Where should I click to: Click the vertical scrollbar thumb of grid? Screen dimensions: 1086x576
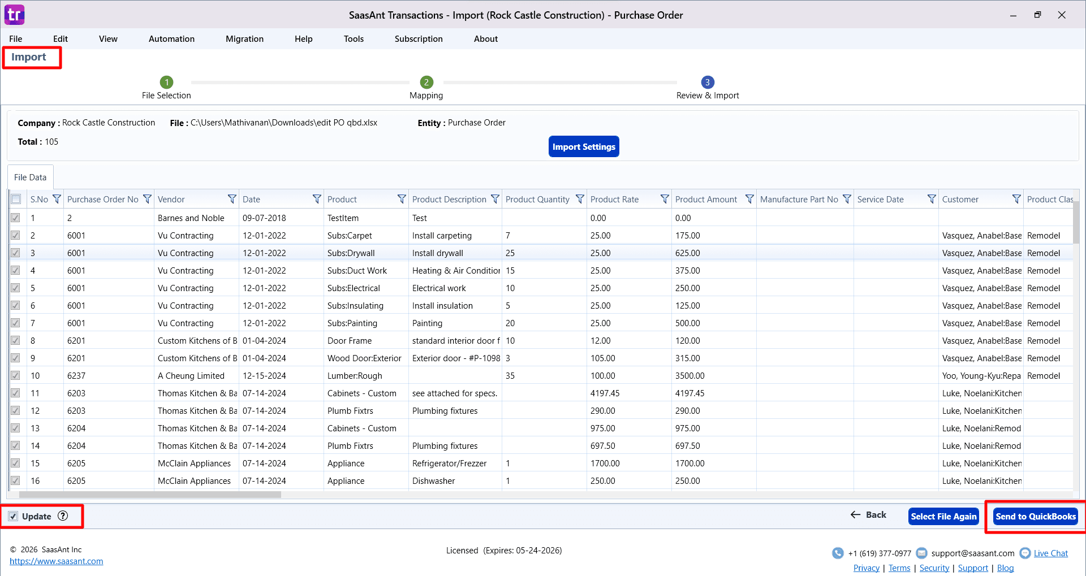[x=1076, y=222]
